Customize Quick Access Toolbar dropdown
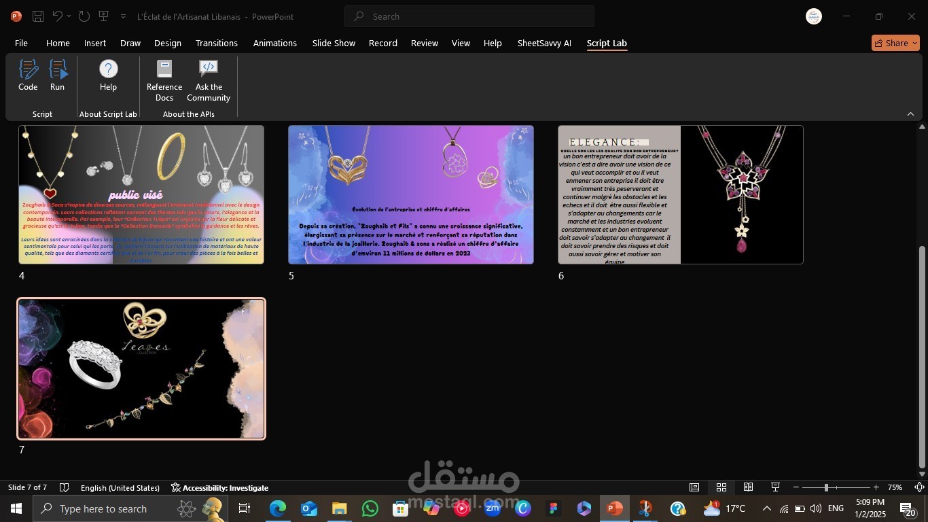The width and height of the screenshot is (928, 522). pos(123,16)
